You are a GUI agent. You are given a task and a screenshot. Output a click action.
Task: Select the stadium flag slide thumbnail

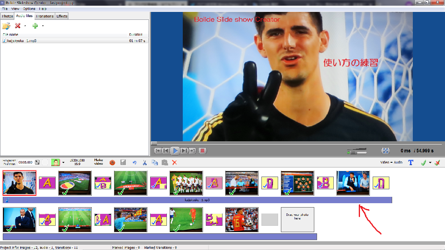(75, 183)
